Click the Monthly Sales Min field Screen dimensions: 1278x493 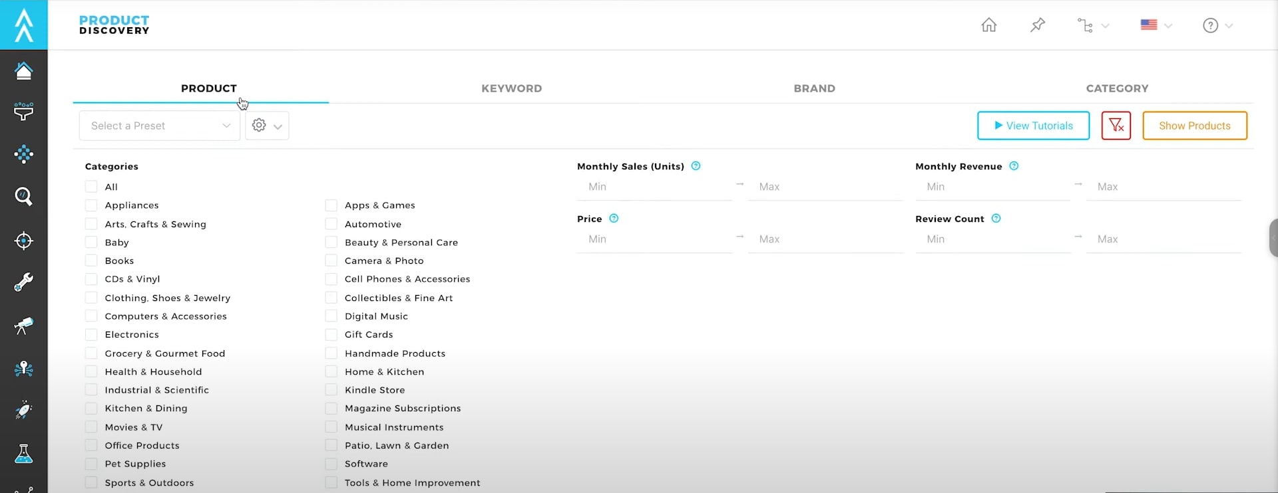[654, 187]
